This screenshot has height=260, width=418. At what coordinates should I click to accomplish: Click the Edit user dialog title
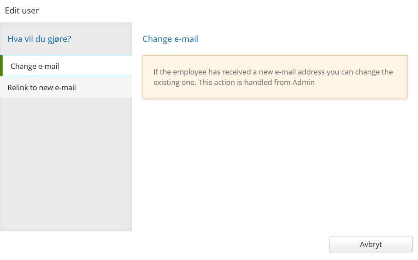tap(22, 11)
